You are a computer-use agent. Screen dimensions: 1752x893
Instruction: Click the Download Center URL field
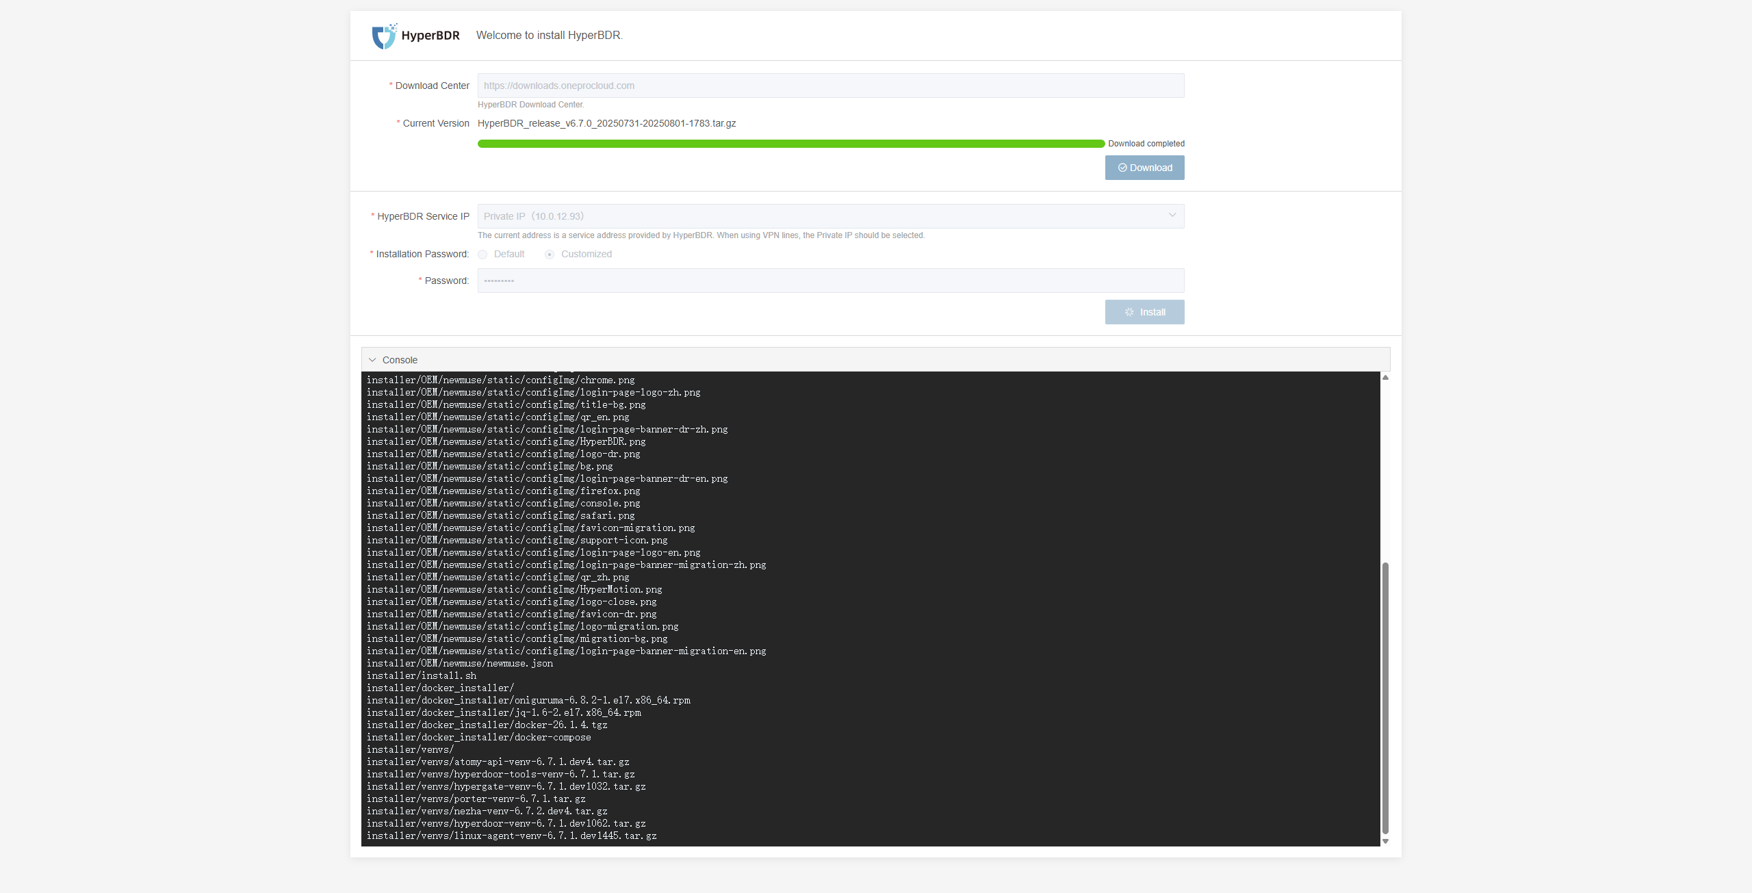pos(830,86)
